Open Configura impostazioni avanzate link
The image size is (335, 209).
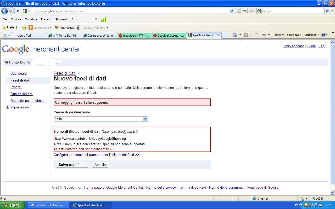96,155
